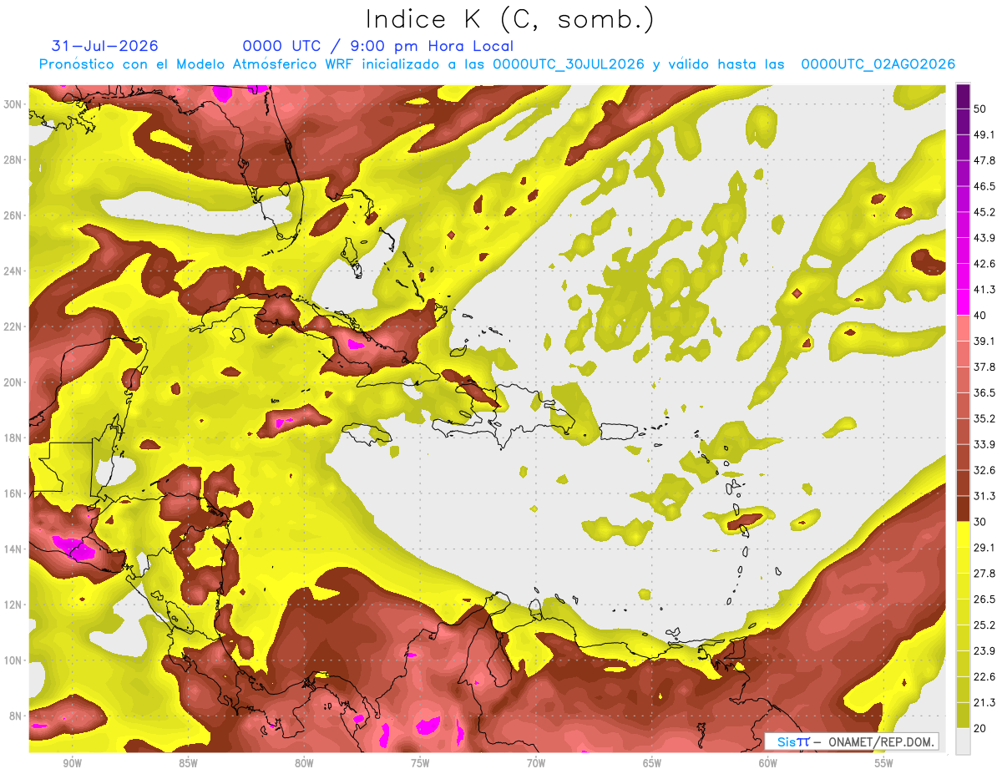Click the '27.8' colorbar value label
This screenshot has width=1002, height=774.
[984, 574]
